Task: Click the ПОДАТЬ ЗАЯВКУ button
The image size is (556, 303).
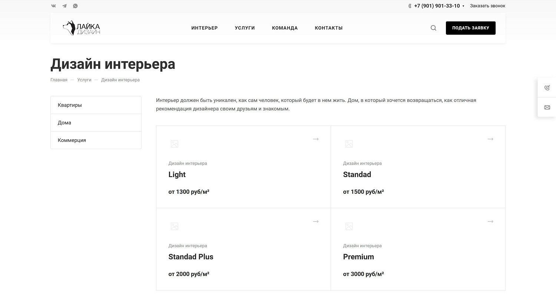Action: click(470, 28)
